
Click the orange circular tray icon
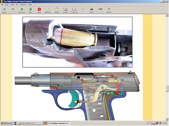pyautogui.click(x=154, y=123)
